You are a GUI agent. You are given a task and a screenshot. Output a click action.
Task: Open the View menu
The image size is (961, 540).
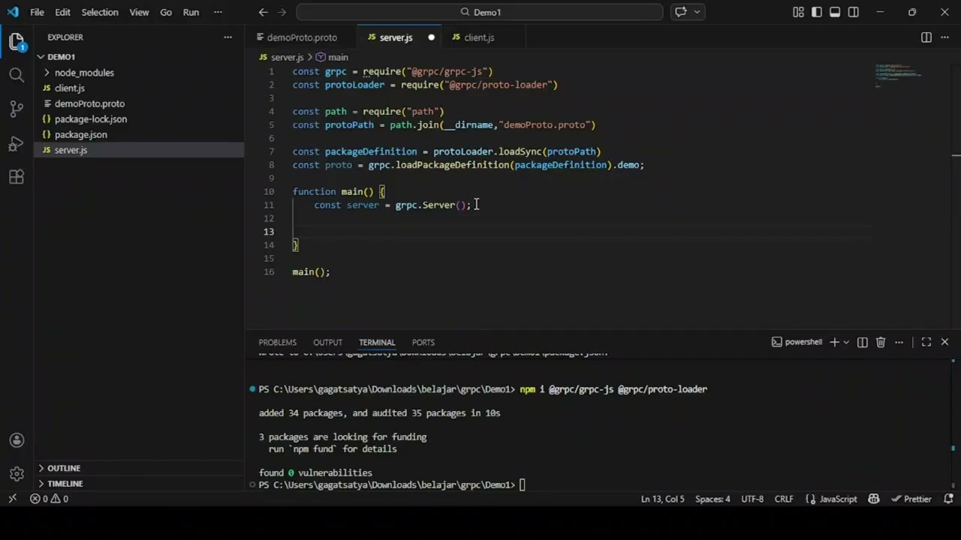coord(139,12)
